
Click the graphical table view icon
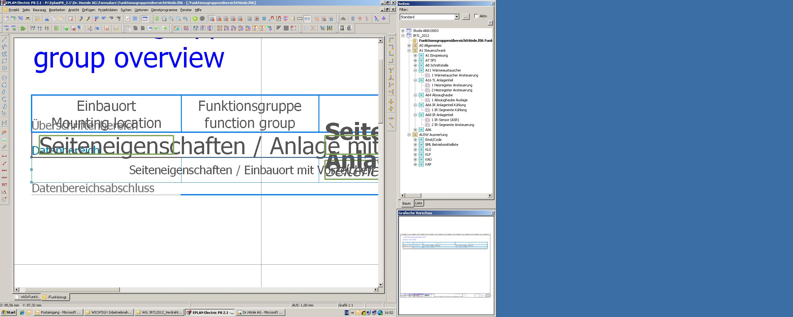click(135, 19)
